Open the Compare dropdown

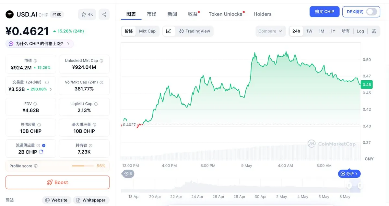click(271, 31)
